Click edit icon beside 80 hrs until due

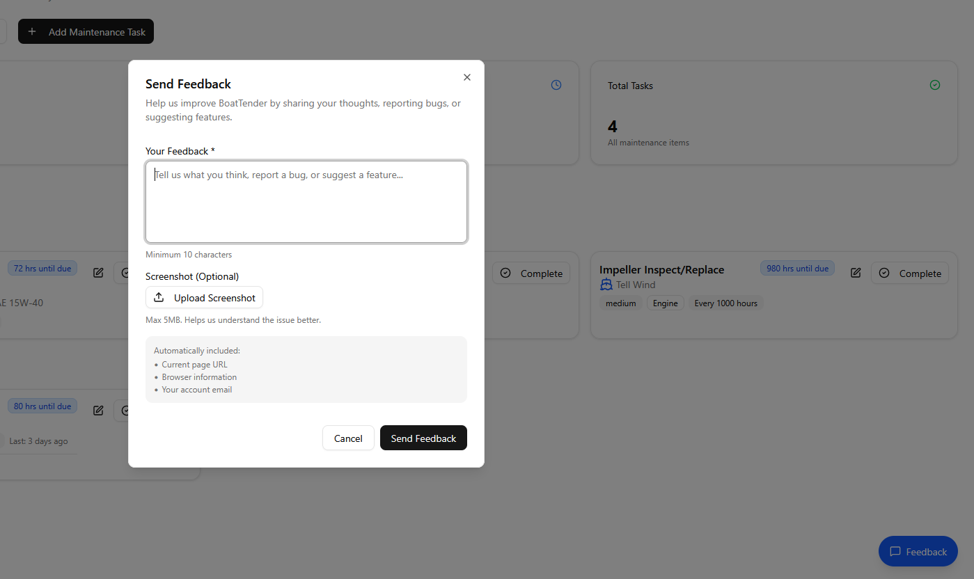98,411
